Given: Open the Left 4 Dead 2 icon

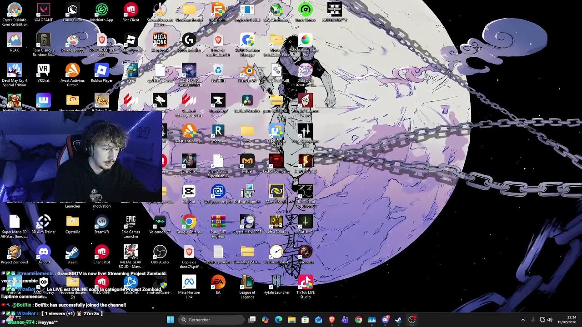Looking at the screenshot, I should click(x=276, y=224).
